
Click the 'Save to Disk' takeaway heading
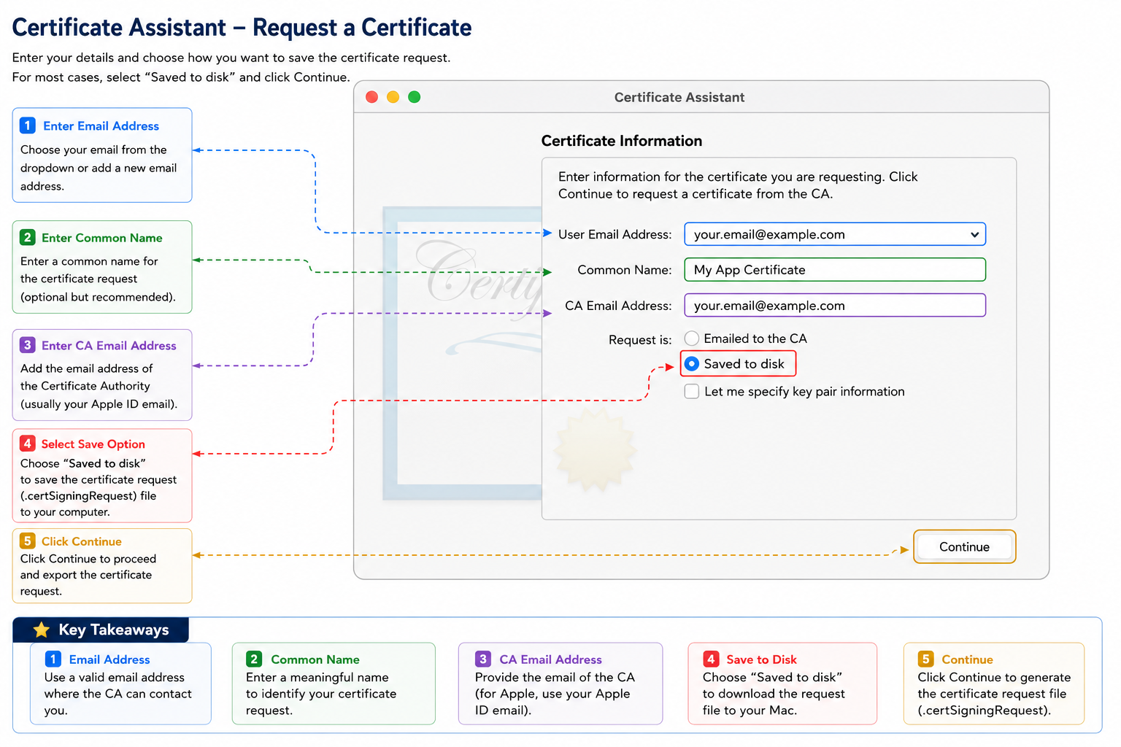tap(761, 659)
